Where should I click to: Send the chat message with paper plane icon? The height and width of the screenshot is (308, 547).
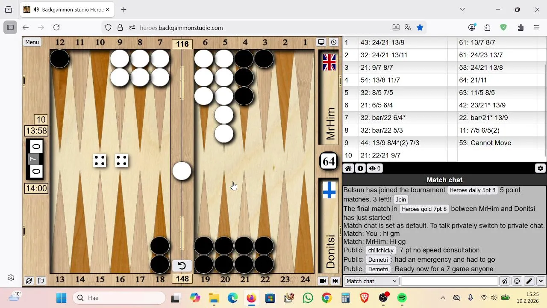pos(505,281)
